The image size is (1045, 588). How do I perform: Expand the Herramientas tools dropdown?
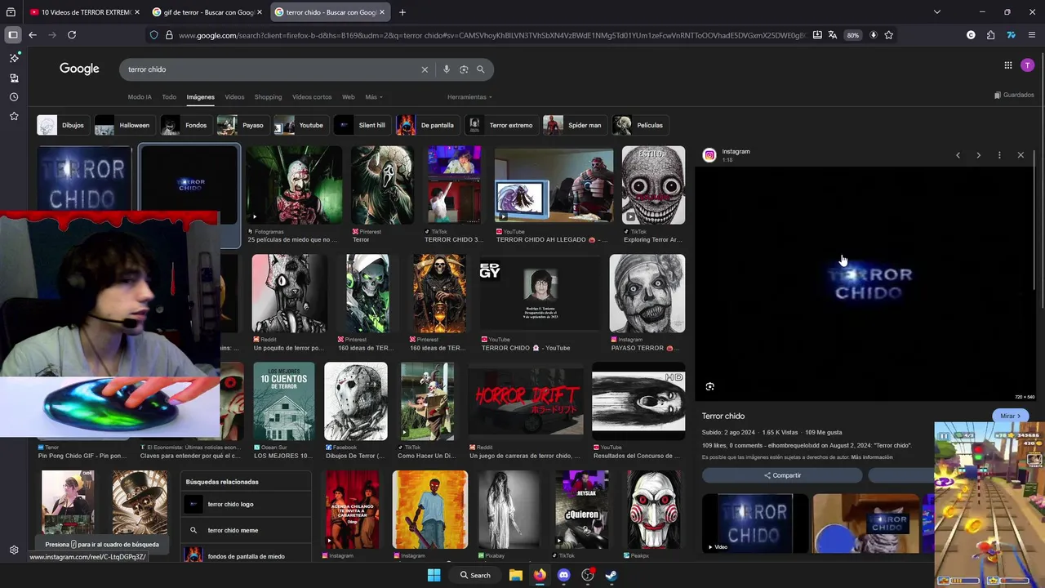[469, 97]
